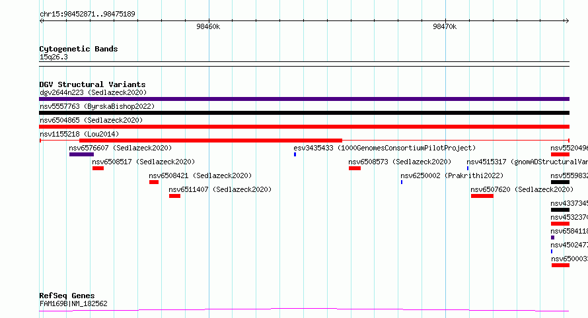Click the tiny blue marker under nsv450247
The height and width of the screenshot is (318, 588).
pyautogui.click(x=552, y=251)
